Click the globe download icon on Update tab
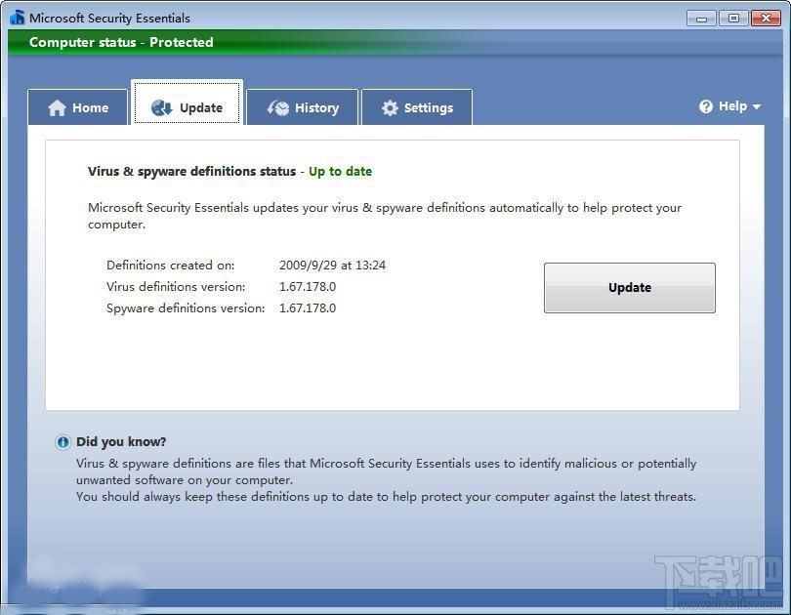Viewport: 791px width, 615px height. 162,107
